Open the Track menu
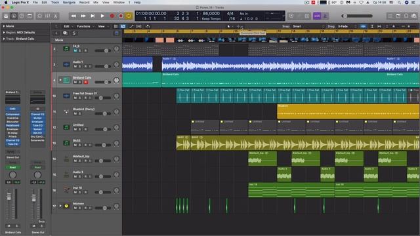 pyautogui.click(x=55, y=3)
